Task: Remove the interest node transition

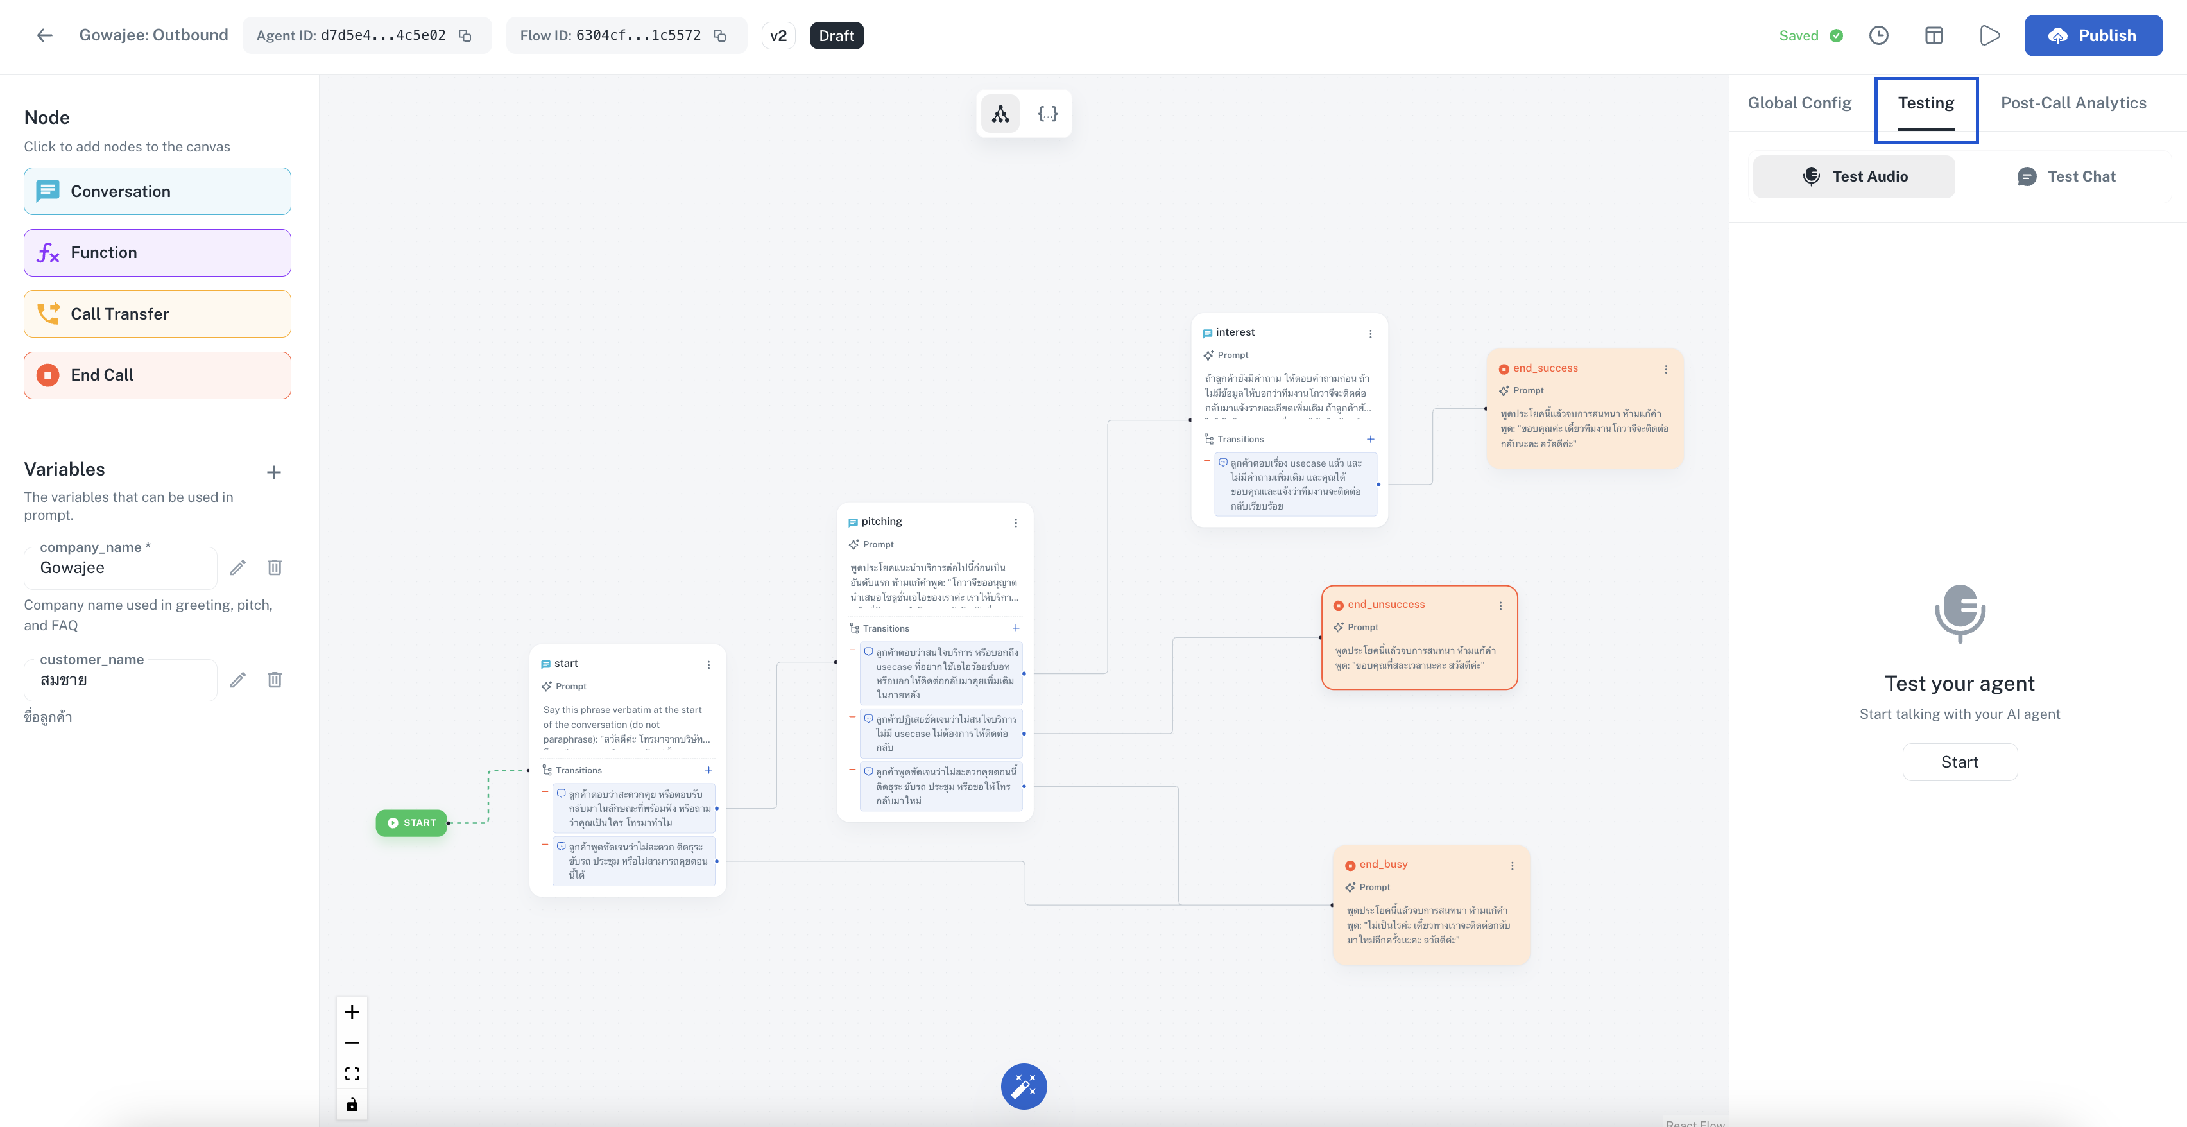Action: [x=1206, y=460]
